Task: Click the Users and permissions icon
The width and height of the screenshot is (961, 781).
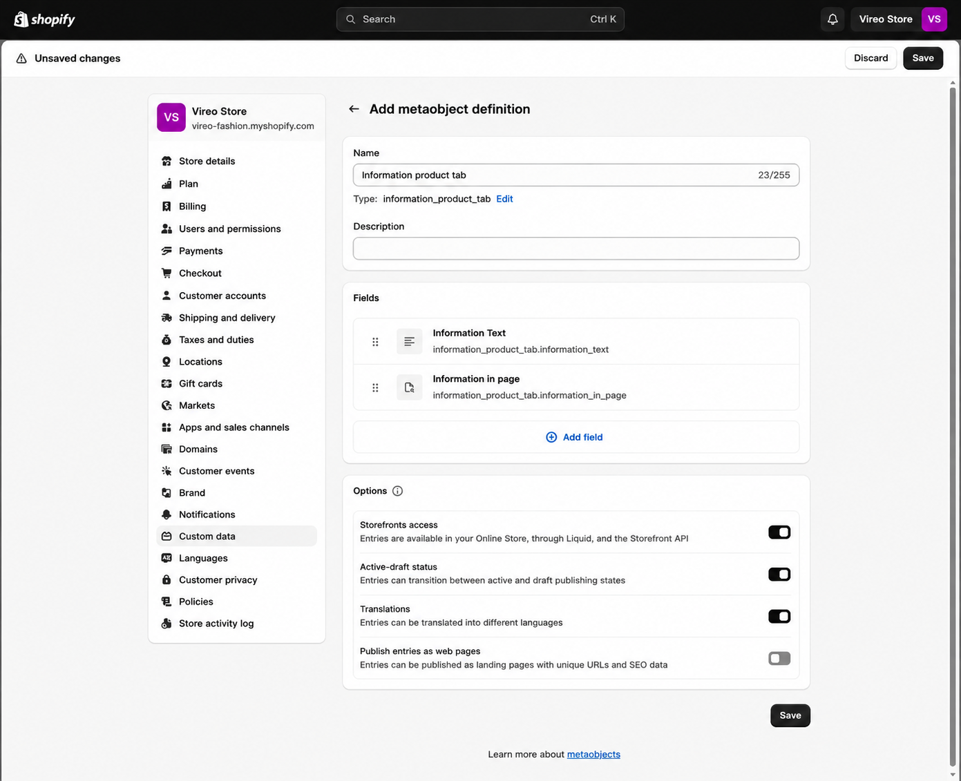Action: point(166,229)
